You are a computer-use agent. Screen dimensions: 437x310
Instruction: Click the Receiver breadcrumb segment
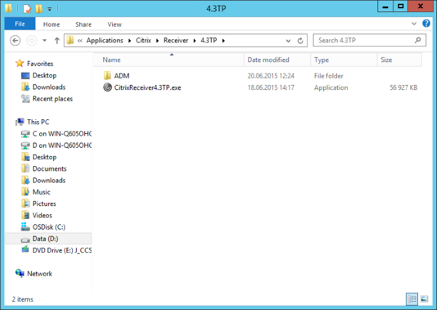[x=176, y=41]
